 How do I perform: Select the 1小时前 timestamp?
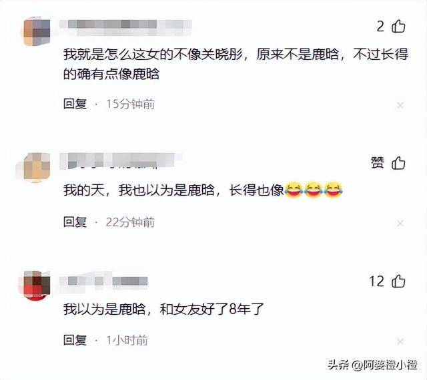127,340
